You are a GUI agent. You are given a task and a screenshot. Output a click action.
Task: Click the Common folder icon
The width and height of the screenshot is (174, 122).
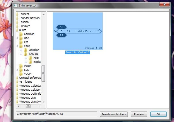point(21,34)
